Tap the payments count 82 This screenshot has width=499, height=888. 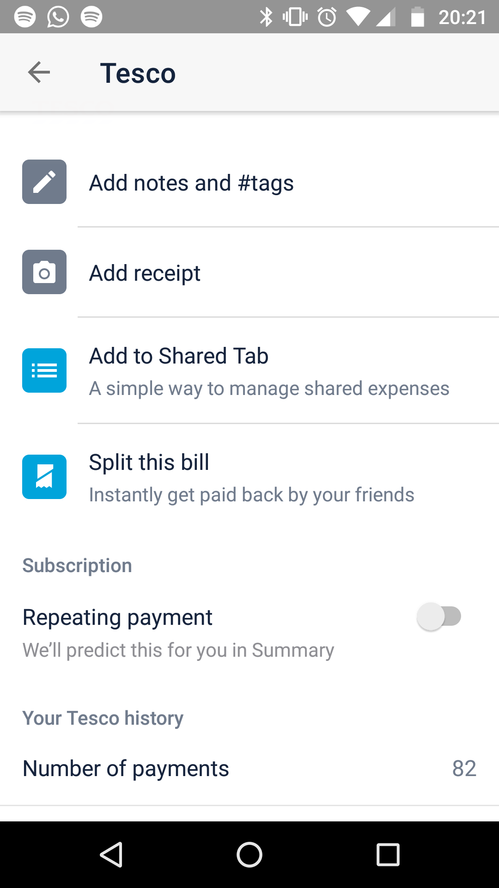[464, 769]
